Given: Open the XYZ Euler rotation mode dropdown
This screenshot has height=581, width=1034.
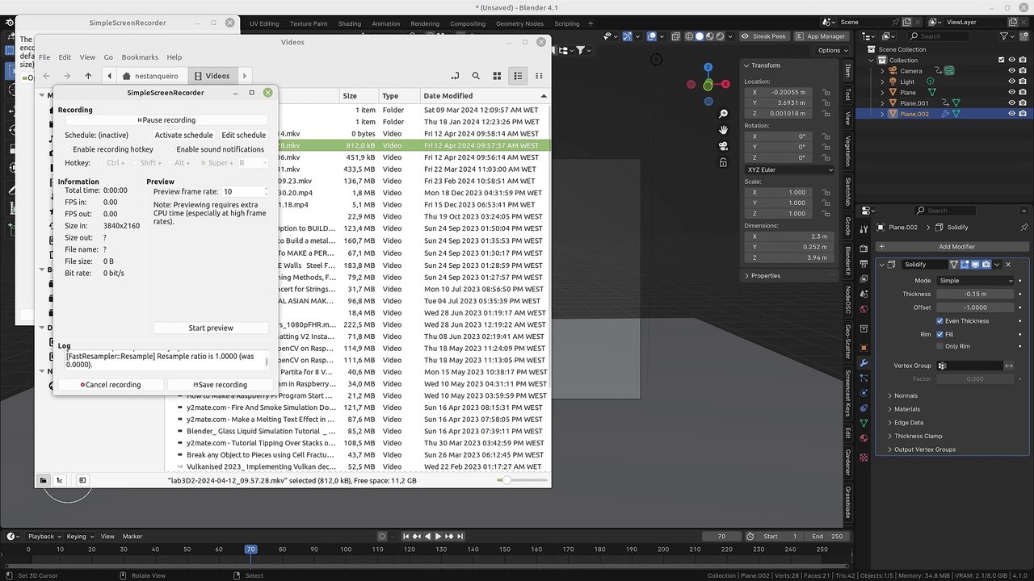Looking at the screenshot, I should click(789, 169).
